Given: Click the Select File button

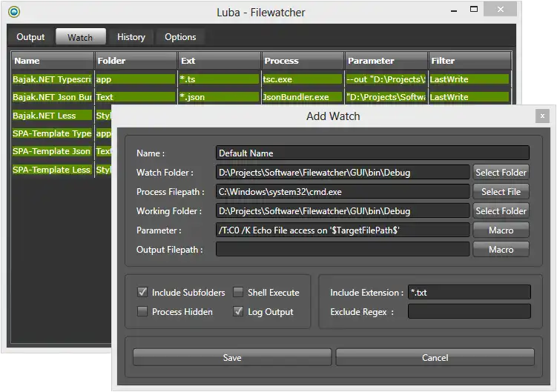Looking at the screenshot, I should click(x=501, y=192).
